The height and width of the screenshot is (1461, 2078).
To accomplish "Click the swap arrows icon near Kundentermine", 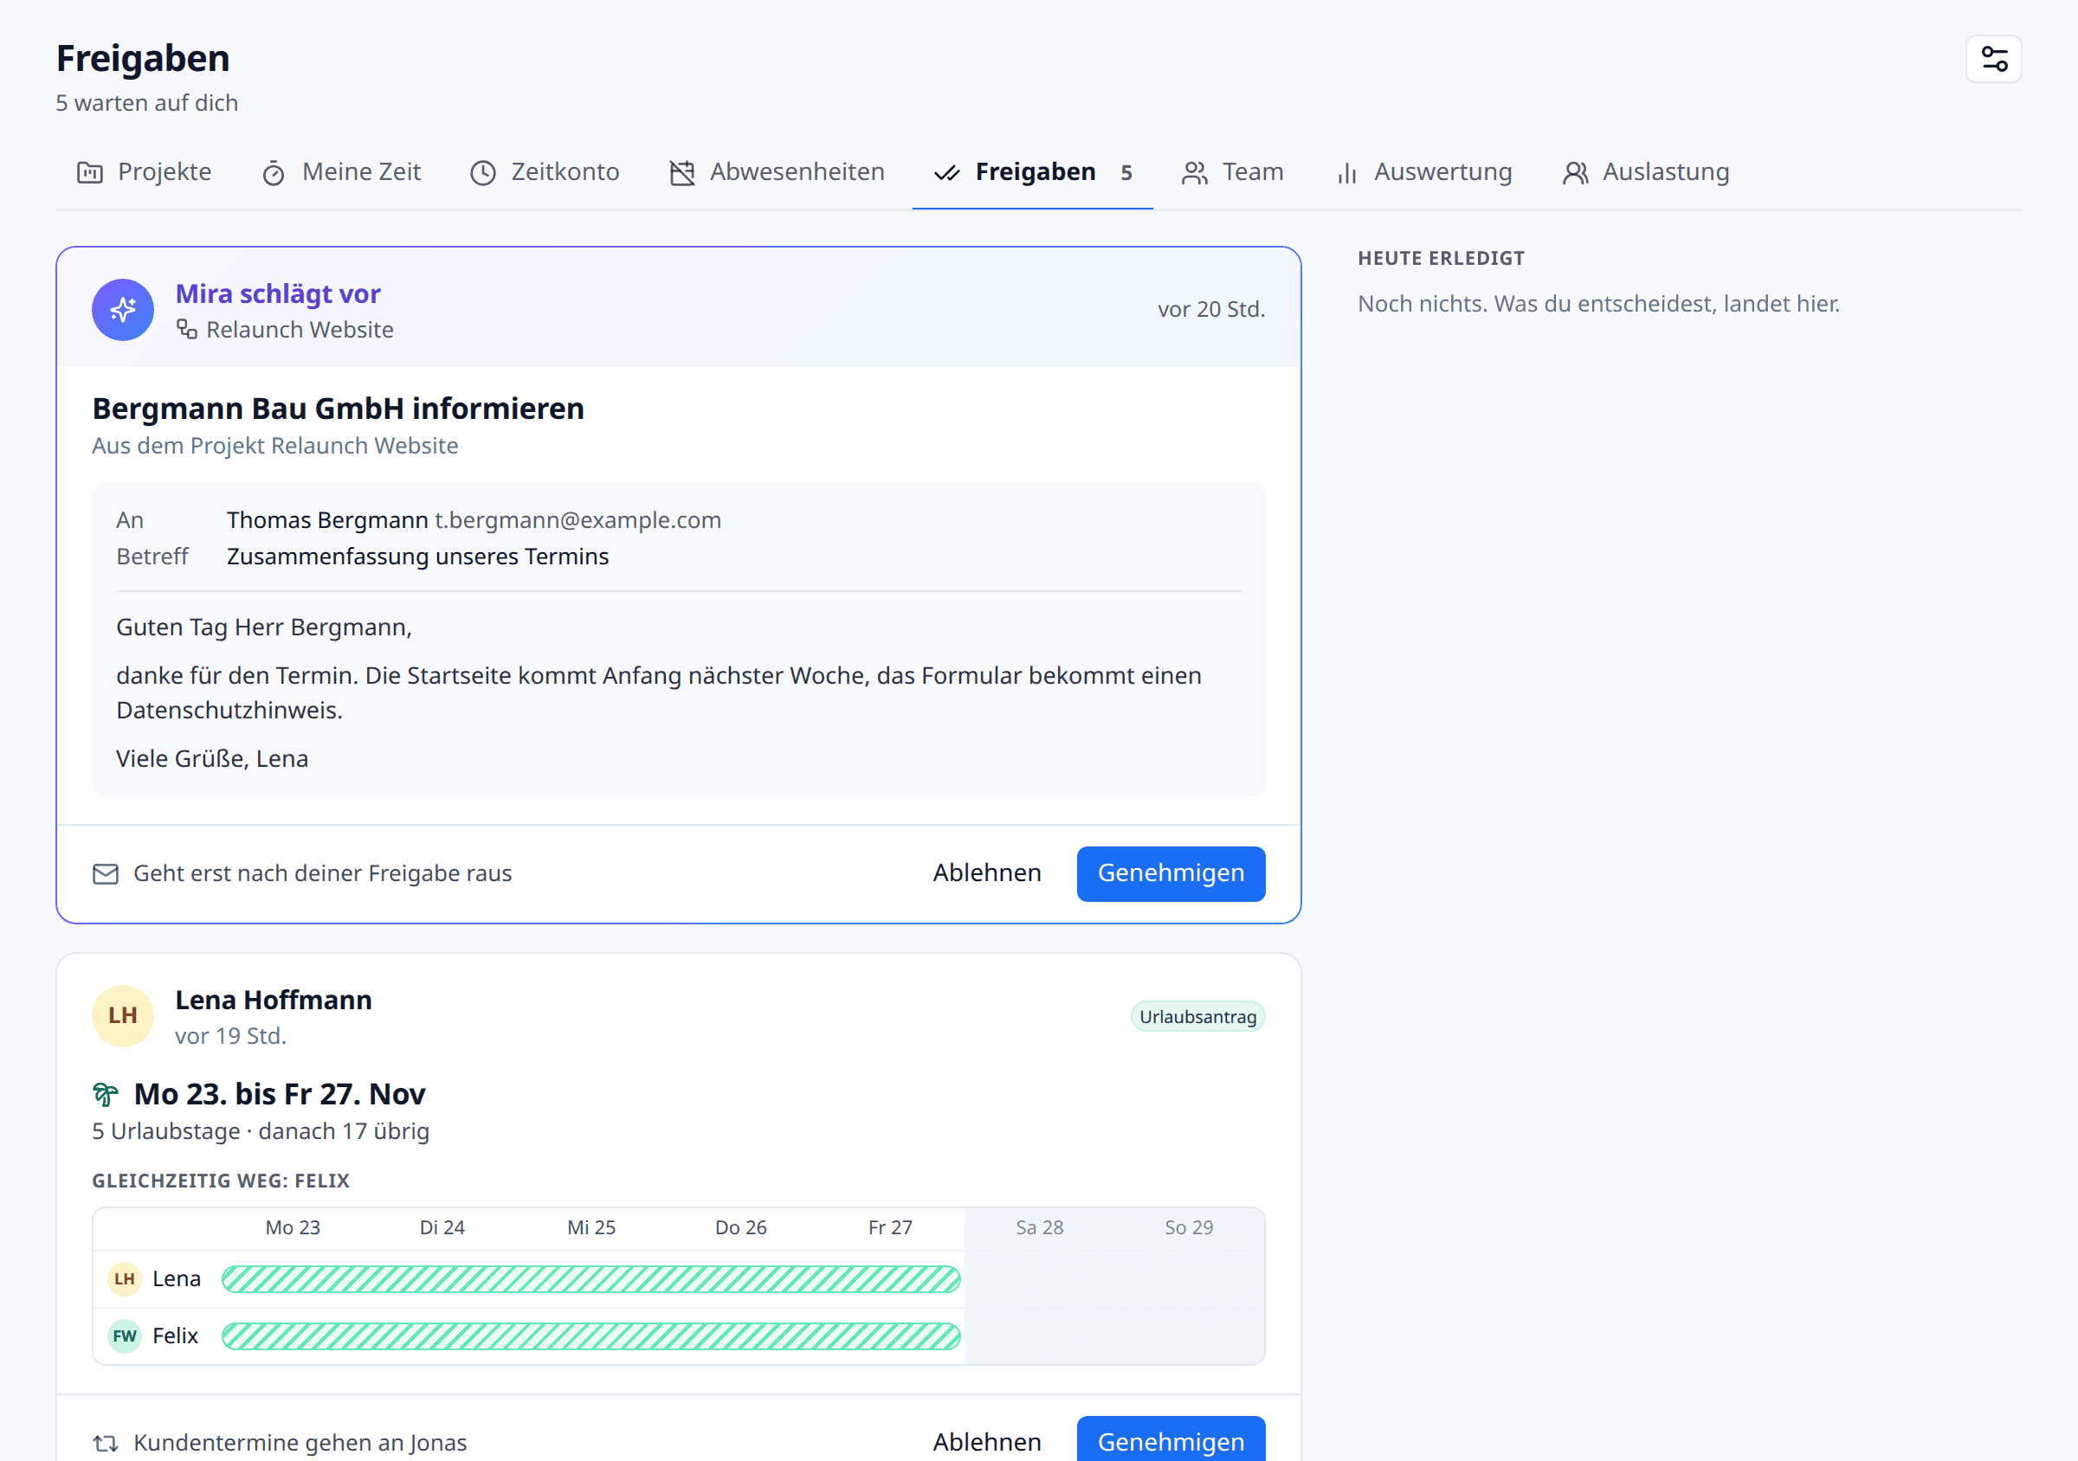I will [x=106, y=1442].
